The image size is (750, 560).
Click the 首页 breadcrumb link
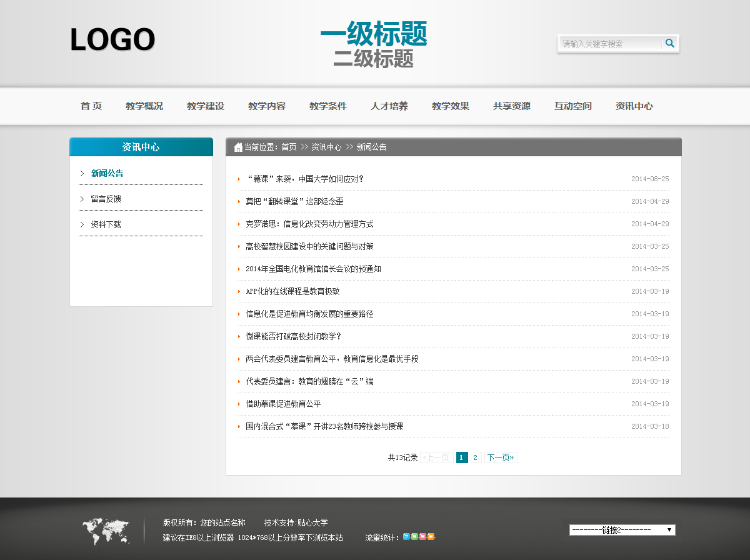click(x=289, y=147)
